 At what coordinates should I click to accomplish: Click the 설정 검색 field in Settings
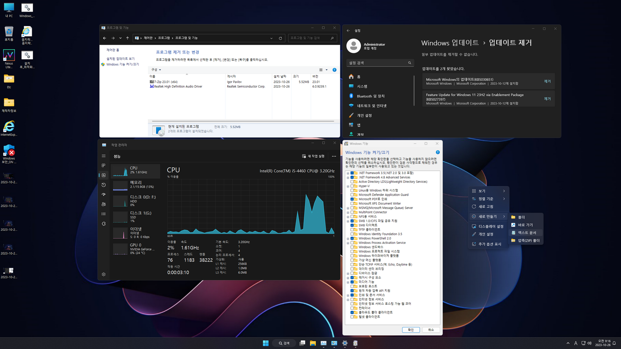(380, 63)
